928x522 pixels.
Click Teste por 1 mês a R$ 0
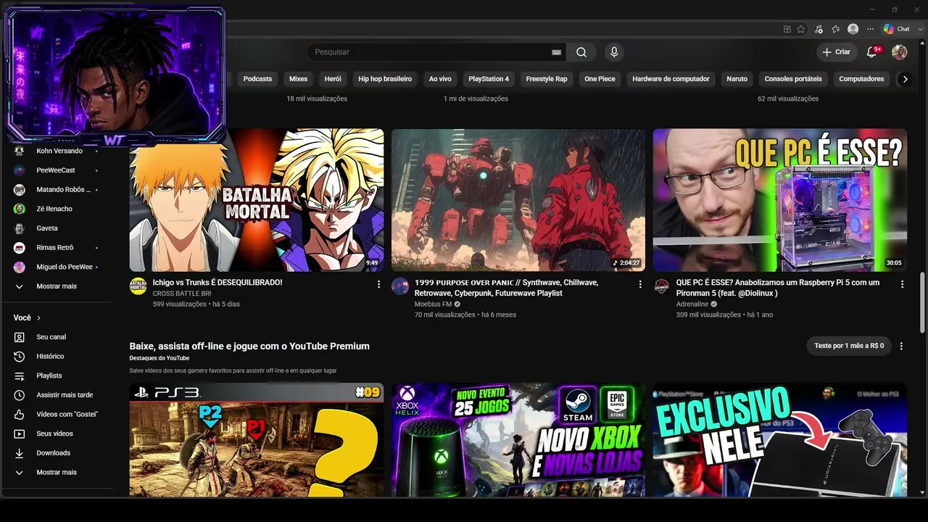tap(849, 346)
